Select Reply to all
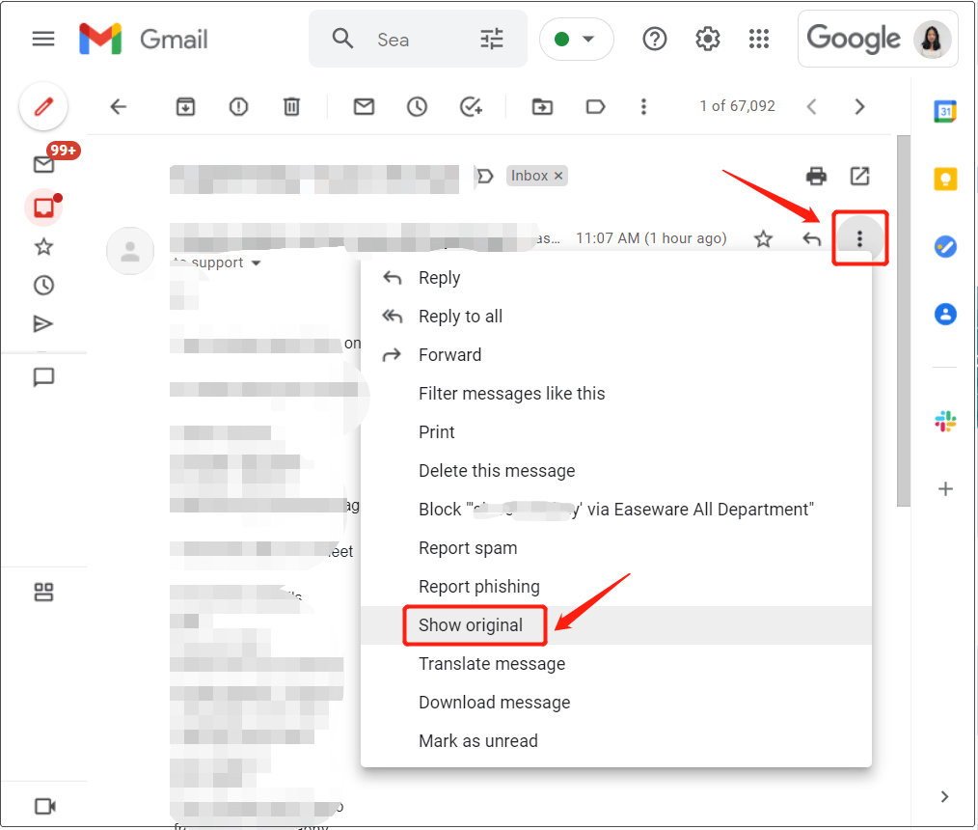The image size is (978, 830). pos(615,317)
